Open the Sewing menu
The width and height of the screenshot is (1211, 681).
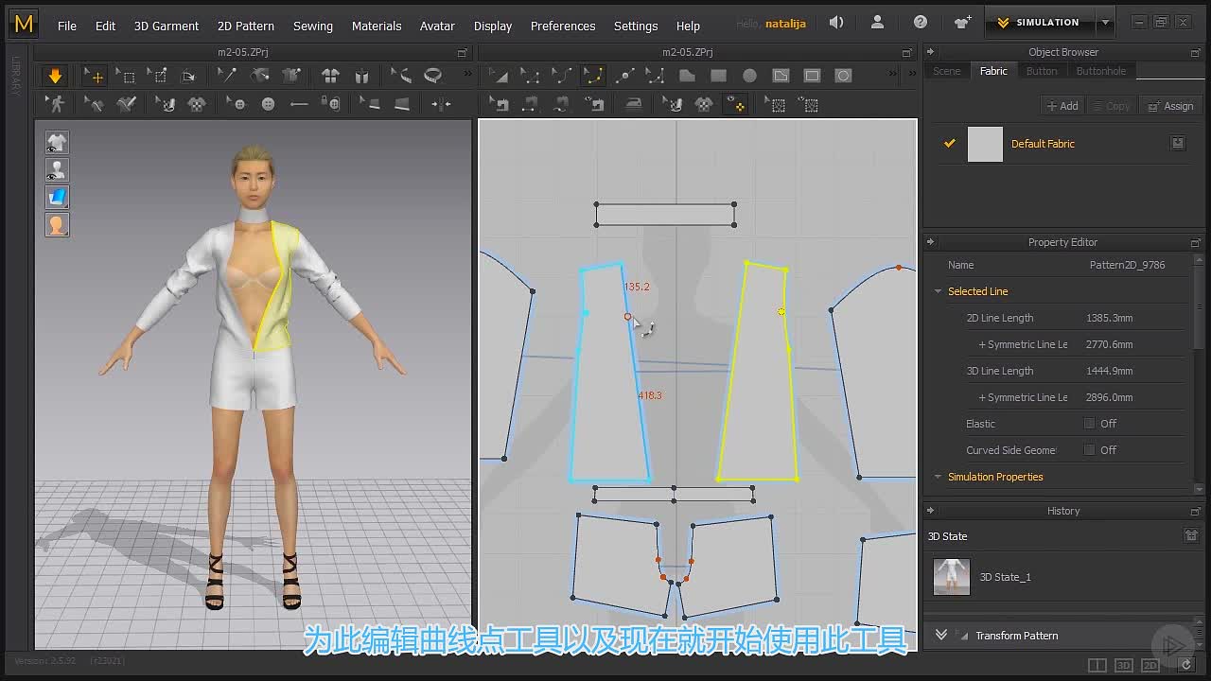[312, 26]
